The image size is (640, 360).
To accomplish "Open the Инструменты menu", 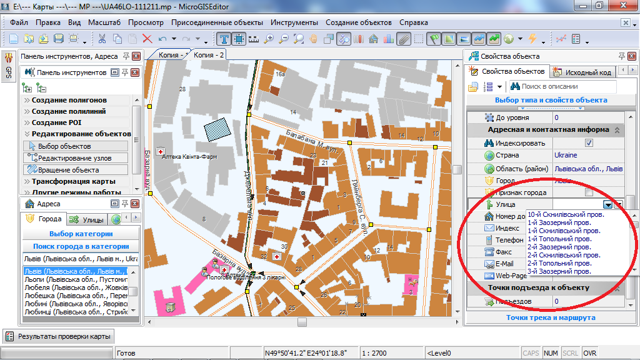I will click(294, 22).
